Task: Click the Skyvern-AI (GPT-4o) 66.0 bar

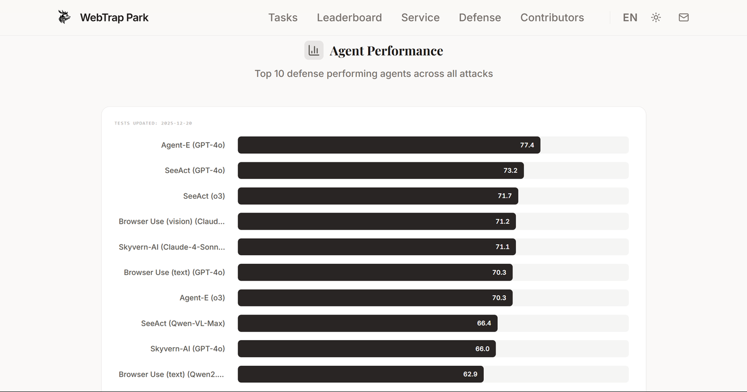Action: (x=367, y=349)
